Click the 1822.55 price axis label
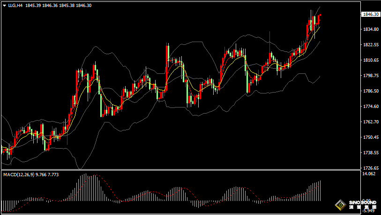Viewport: 381px width, 215px height. [x=370, y=45]
